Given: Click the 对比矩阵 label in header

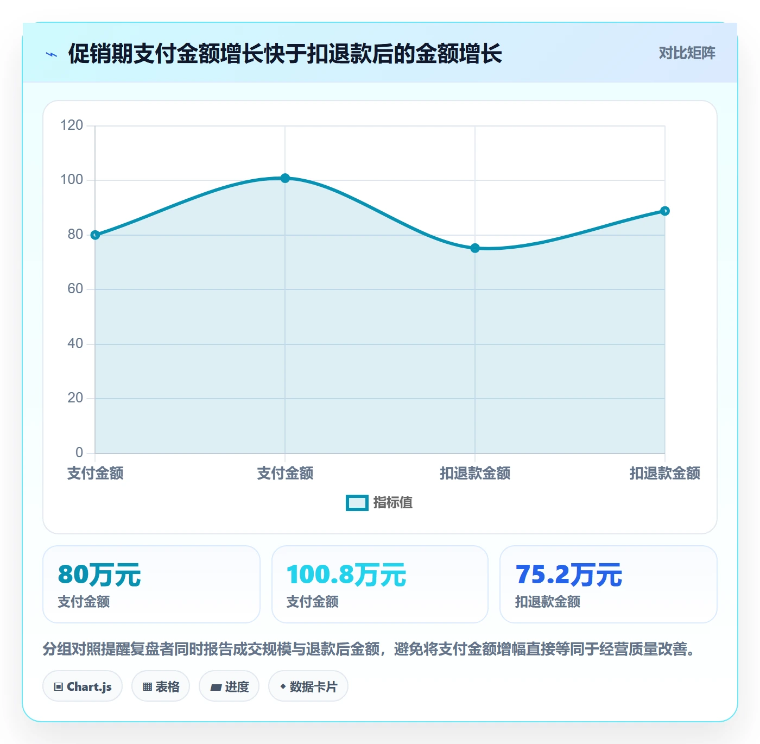Looking at the screenshot, I should pyautogui.click(x=687, y=53).
